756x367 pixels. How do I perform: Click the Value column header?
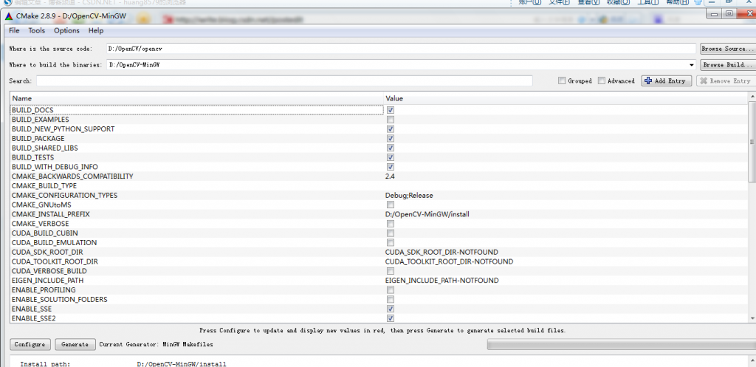pos(566,98)
